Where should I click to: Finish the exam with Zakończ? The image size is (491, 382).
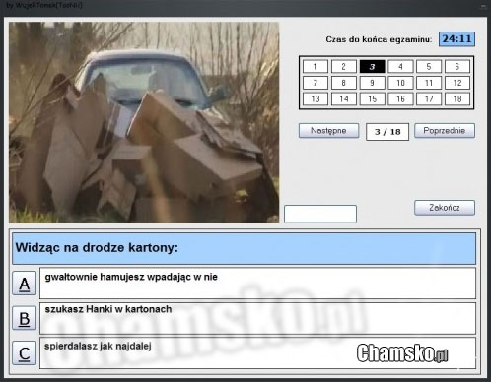445,208
